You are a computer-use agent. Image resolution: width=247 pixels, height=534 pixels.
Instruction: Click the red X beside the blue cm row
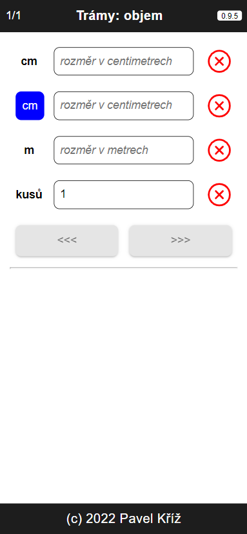point(219,106)
